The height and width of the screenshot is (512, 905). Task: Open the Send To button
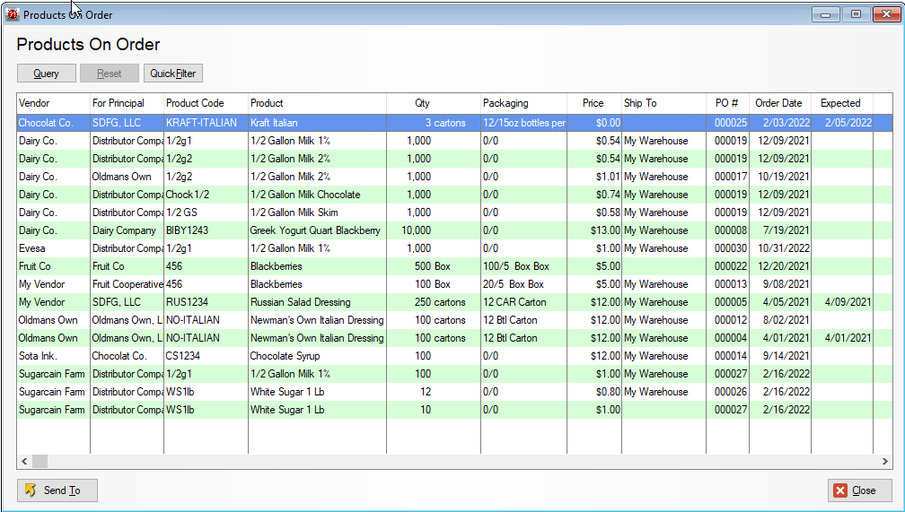(x=57, y=490)
